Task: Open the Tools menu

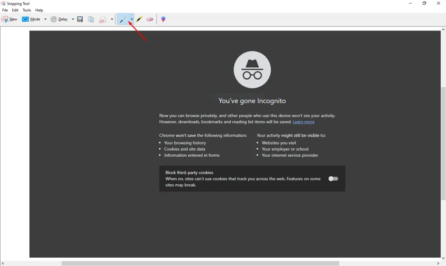Action: click(x=27, y=10)
